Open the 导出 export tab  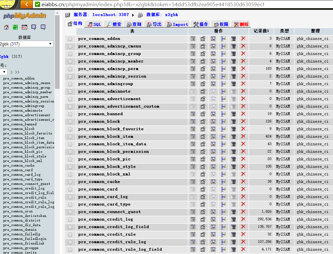pyautogui.click(x=154, y=24)
